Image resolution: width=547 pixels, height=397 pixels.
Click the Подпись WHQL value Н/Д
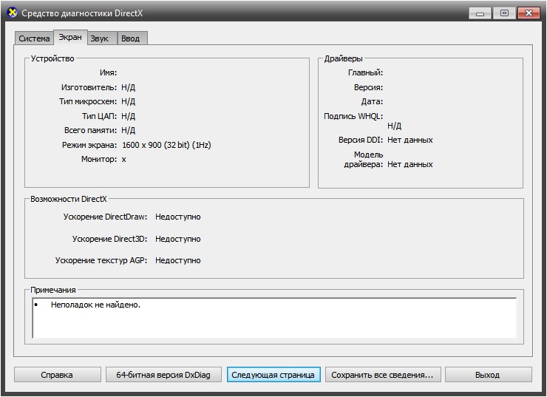click(394, 126)
